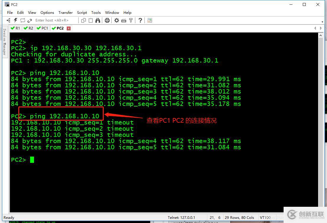The image size is (327, 223).
Task: Click the Keymap Editor keyboard icon
Action: pos(124,20)
